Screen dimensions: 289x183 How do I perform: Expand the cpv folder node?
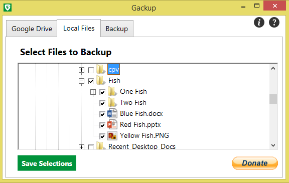[x=81, y=70]
